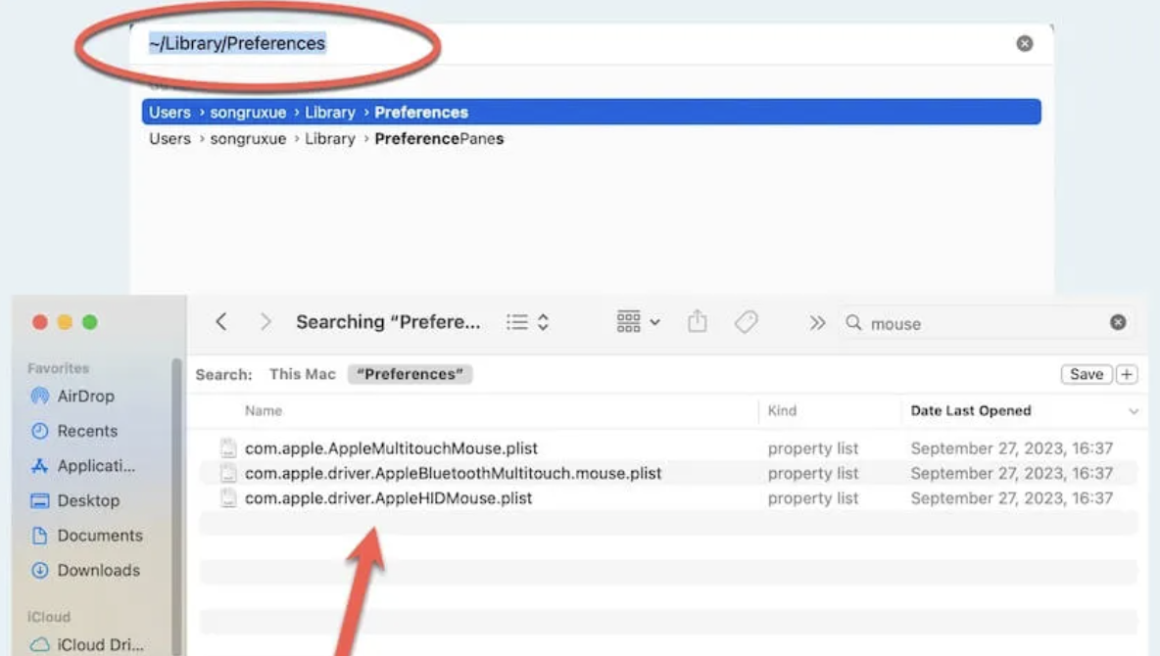Save the current search

pos(1086,373)
